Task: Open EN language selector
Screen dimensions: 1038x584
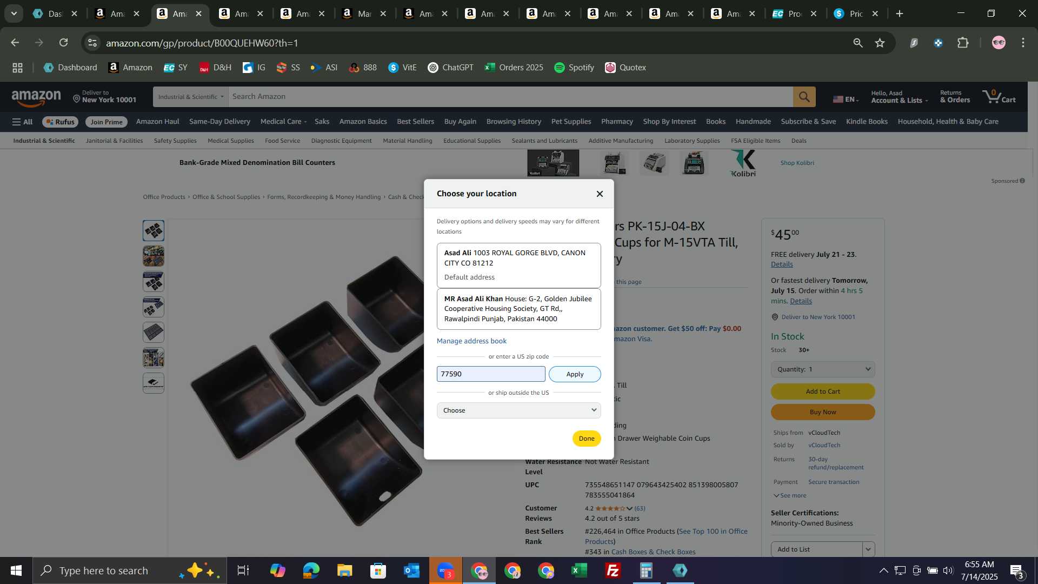Action: [x=846, y=99]
